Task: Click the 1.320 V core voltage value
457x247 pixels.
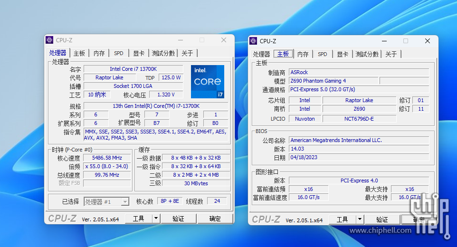Action: point(166,95)
